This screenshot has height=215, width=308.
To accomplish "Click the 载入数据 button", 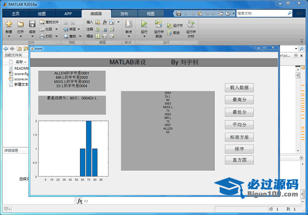I will [239, 88].
